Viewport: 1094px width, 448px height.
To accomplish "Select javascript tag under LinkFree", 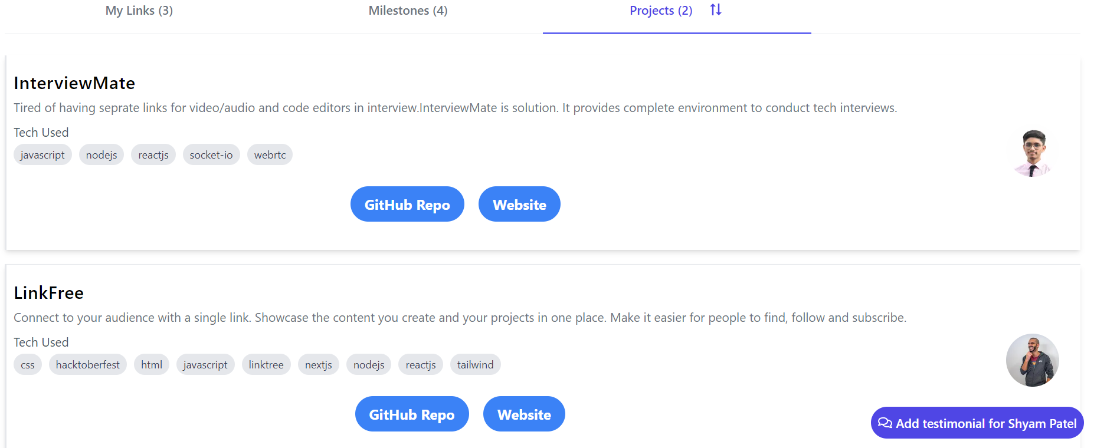I will click(x=205, y=364).
